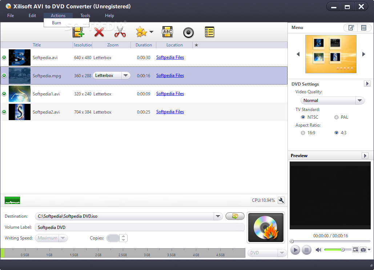Screen dimensions: 374x270
Task: Open the wrench settings icon near CPU
Action: [x=281, y=200]
